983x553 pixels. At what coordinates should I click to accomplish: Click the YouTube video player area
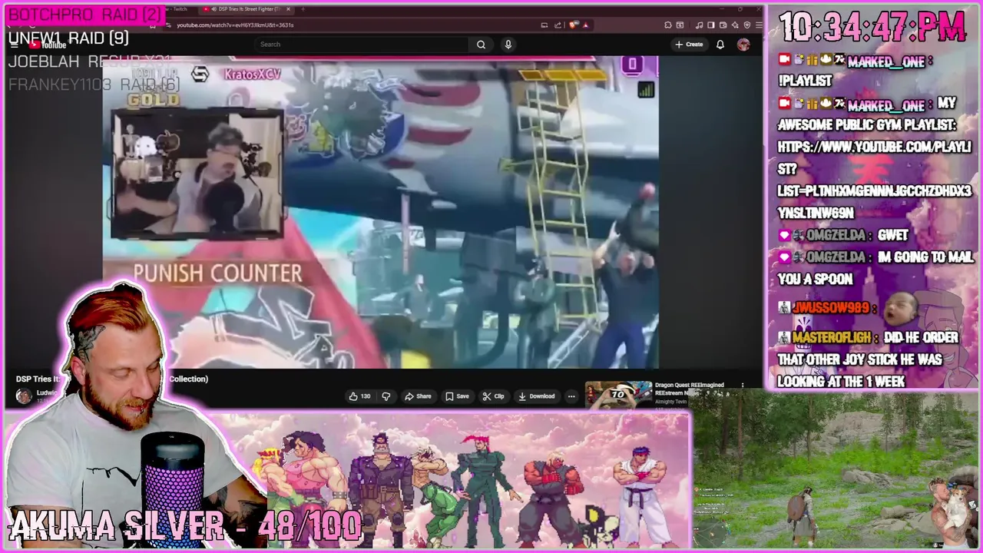click(380, 212)
